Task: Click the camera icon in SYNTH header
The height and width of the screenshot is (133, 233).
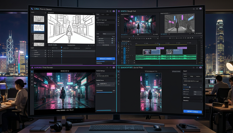Action: pos(194,9)
